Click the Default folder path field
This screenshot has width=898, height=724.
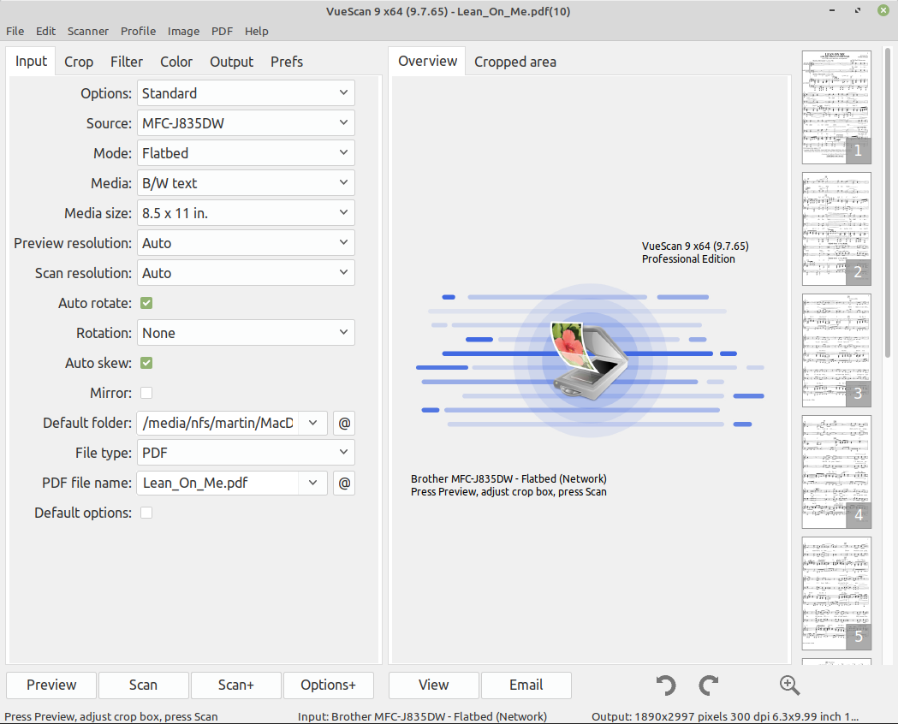tap(217, 423)
